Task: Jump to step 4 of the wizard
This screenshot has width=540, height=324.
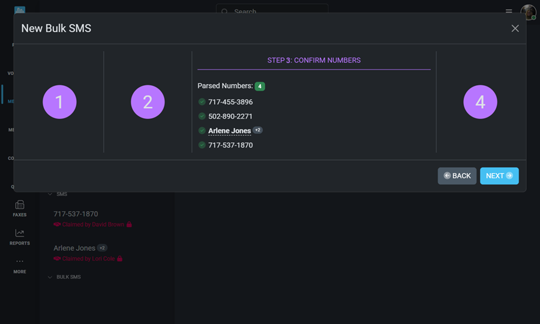Action: [x=480, y=102]
